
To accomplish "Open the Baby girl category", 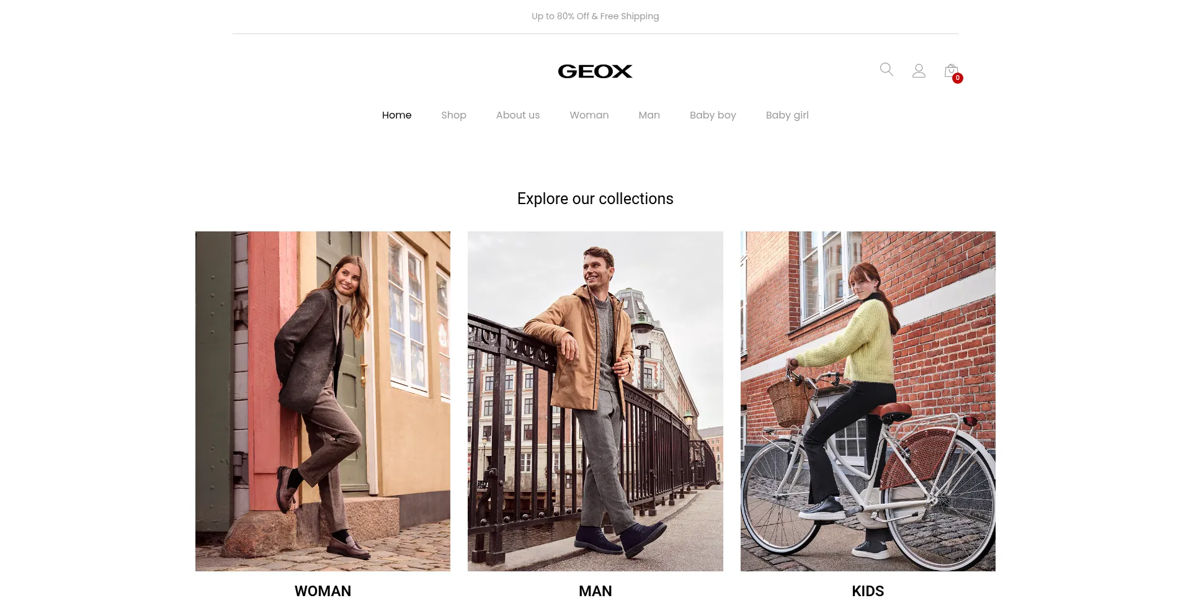I will point(787,115).
